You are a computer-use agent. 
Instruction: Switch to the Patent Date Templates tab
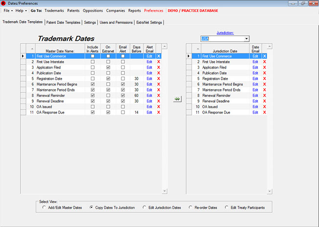pos(63,22)
